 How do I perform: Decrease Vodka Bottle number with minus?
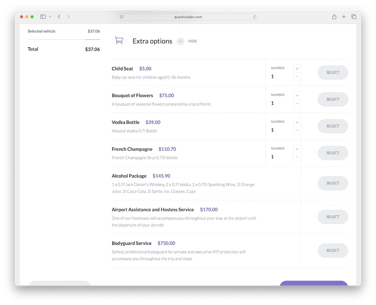(297, 130)
